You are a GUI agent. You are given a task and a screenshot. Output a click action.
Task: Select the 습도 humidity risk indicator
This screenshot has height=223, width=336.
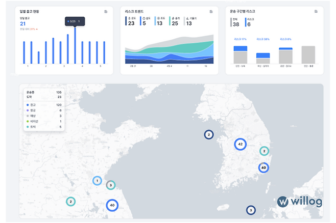(145, 21)
